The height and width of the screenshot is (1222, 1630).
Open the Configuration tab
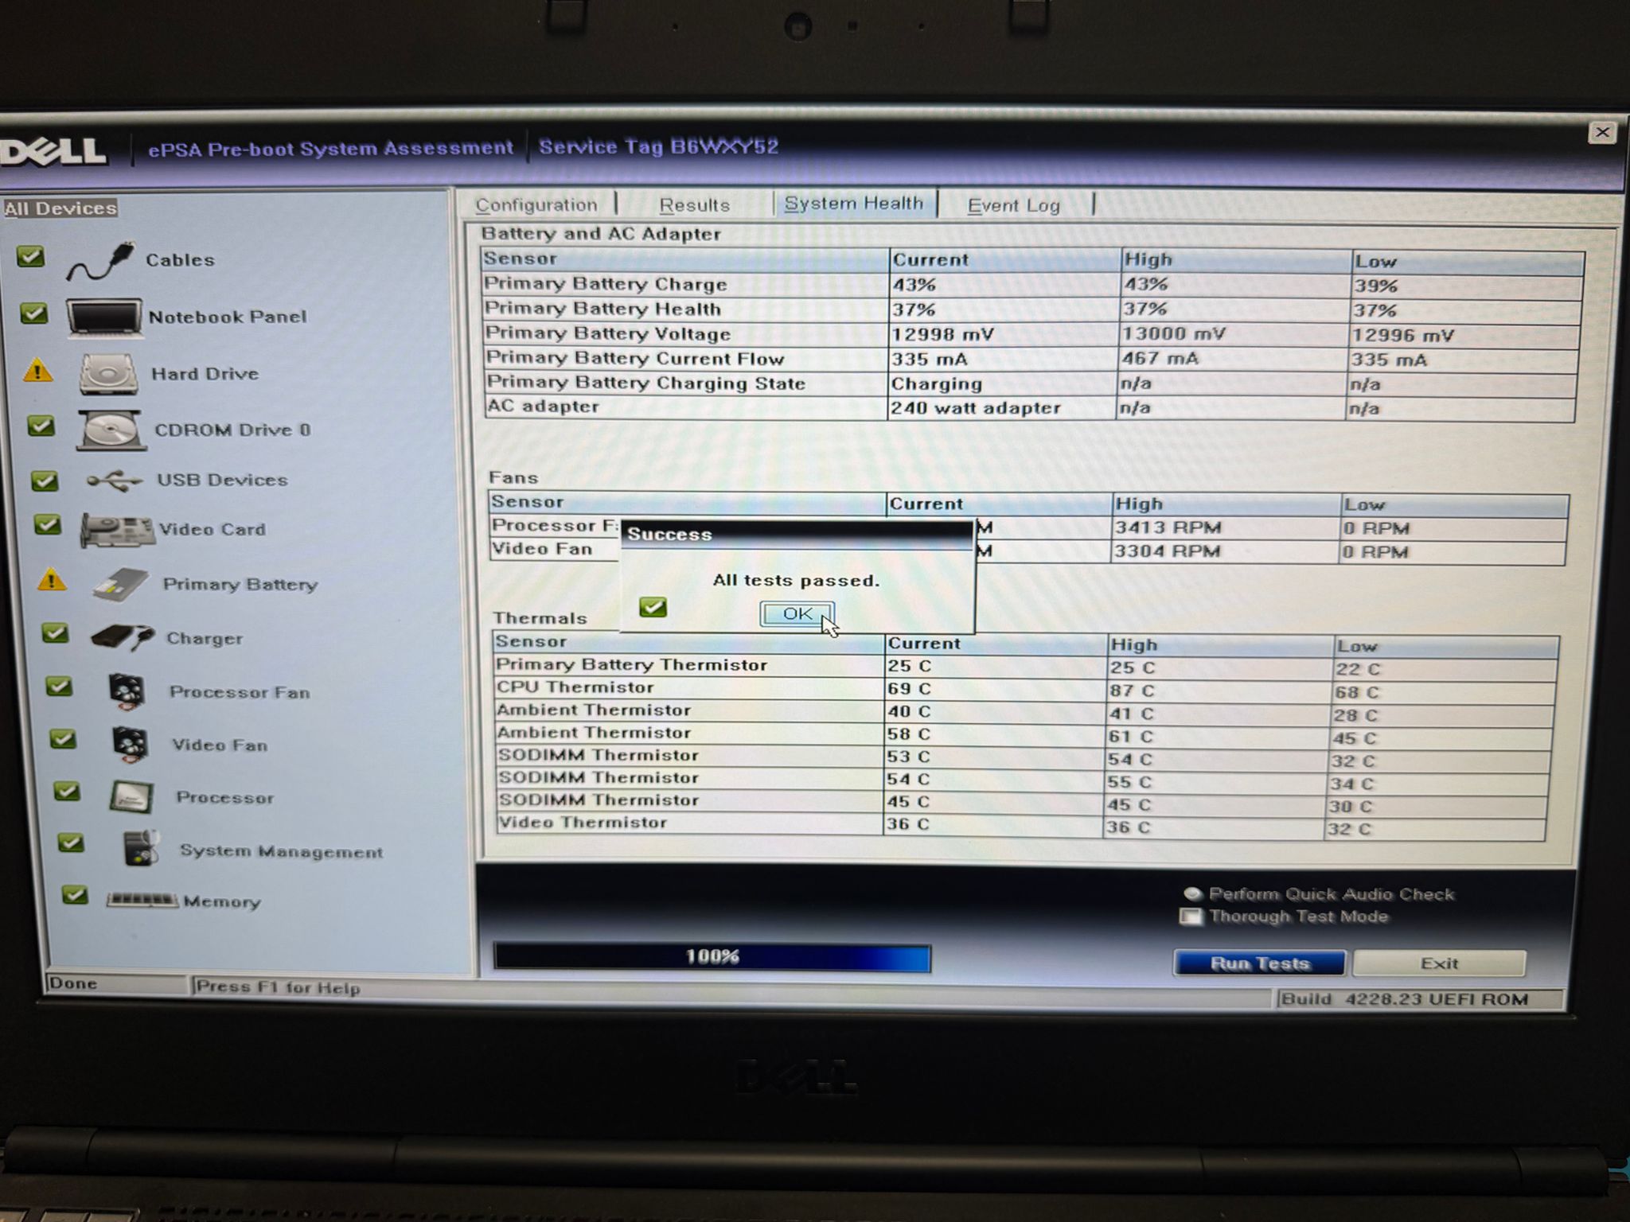pos(536,205)
